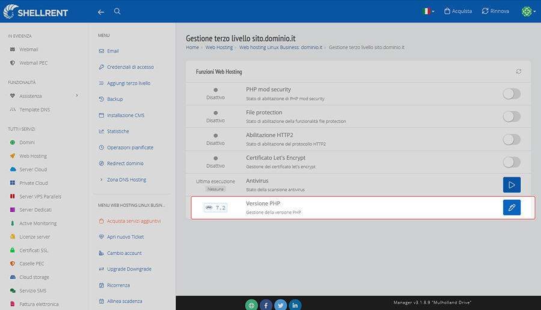
Task: Click the Server Dedicati icon
Action: pos(13,210)
